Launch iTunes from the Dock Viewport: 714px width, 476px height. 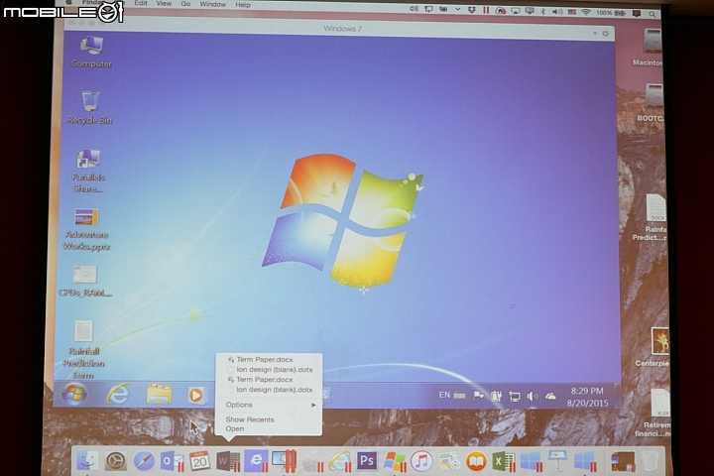pos(421,461)
